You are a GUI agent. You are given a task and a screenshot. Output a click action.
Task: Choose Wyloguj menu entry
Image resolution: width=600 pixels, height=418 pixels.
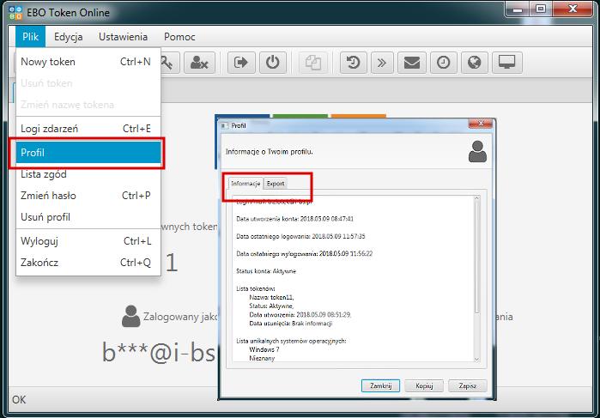tap(88, 241)
